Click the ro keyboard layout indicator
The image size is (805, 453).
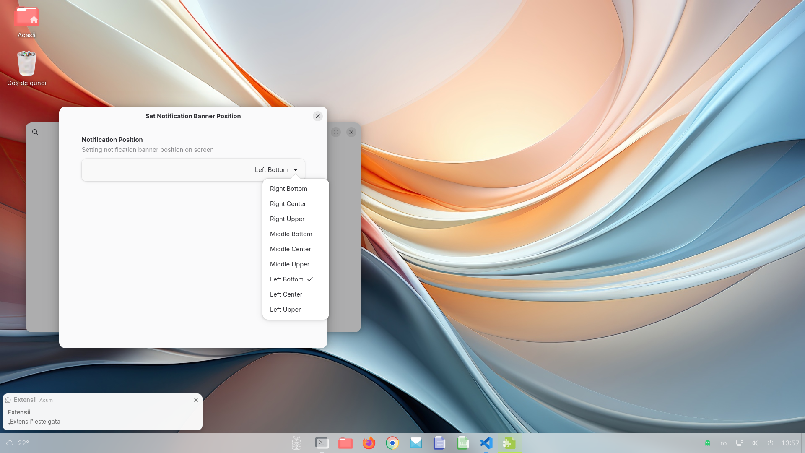point(723,443)
